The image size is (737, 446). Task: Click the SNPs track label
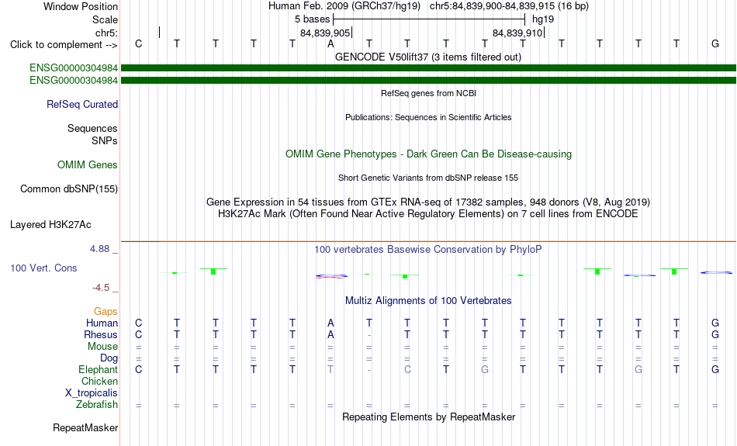pos(105,140)
